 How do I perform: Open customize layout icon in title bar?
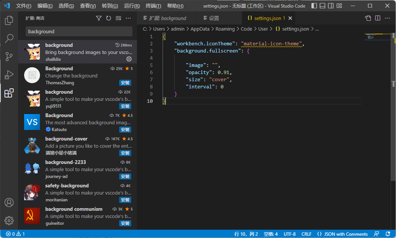coord(339,6)
